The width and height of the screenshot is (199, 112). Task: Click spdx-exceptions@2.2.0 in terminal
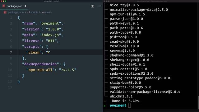coord(132,73)
